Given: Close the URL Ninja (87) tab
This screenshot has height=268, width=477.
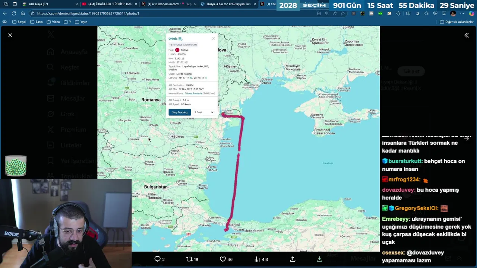Looking at the screenshot, I should (x=76, y=4).
